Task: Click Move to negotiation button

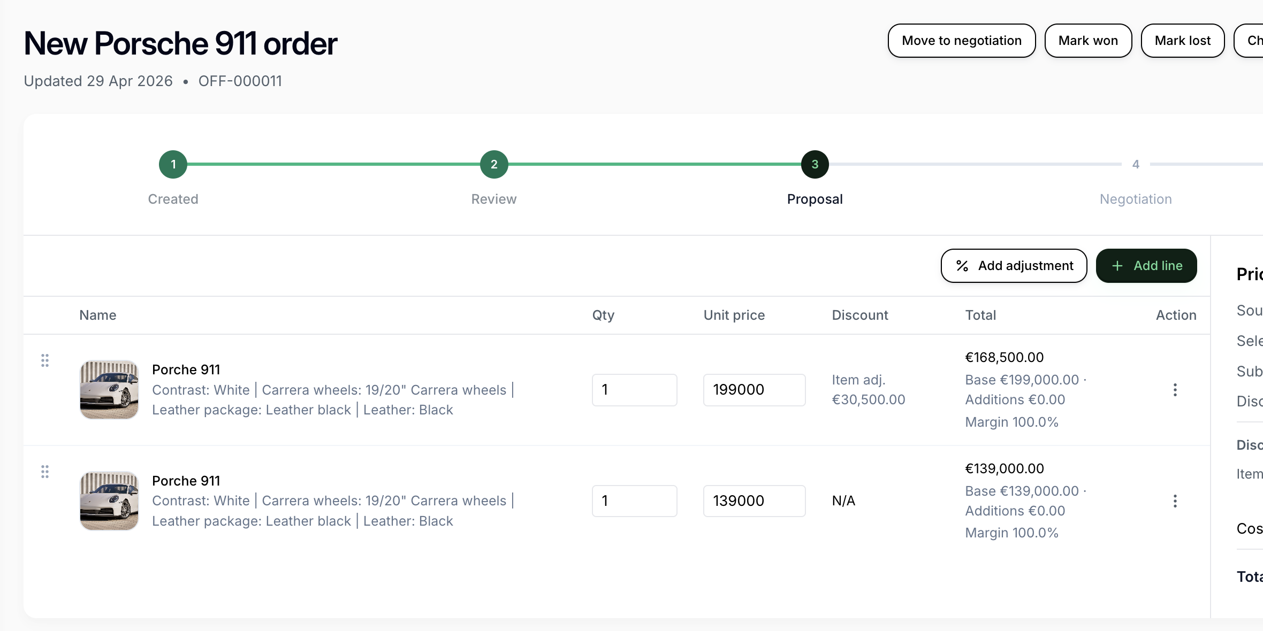Action: click(962, 41)
